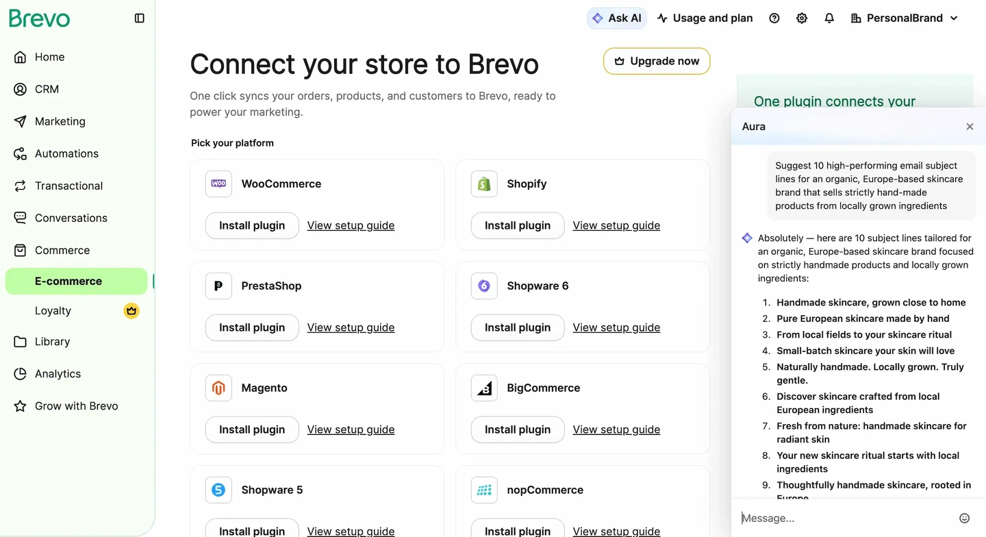View the Shopify setup guide
986x537 pixels.
pyautogui.click(x=616, y=225)
